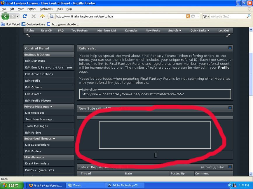Reload the page with the refresh icon
Image resolution: width=253 pixels, height=189 pixels.
(25, 16)
